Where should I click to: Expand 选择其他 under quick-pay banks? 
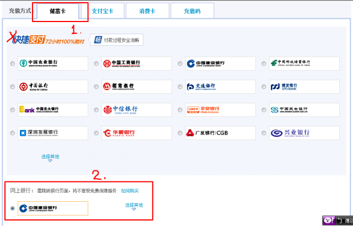(50, 158)
